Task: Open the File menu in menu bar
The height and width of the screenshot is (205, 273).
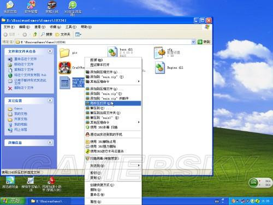Action: click(x=9, y=27)
